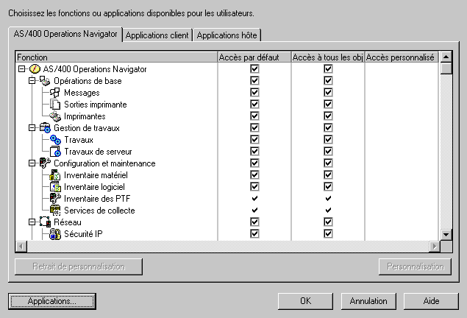Select the Sécurité IP label
Screen dimensions: 467x318
point(83,234)
